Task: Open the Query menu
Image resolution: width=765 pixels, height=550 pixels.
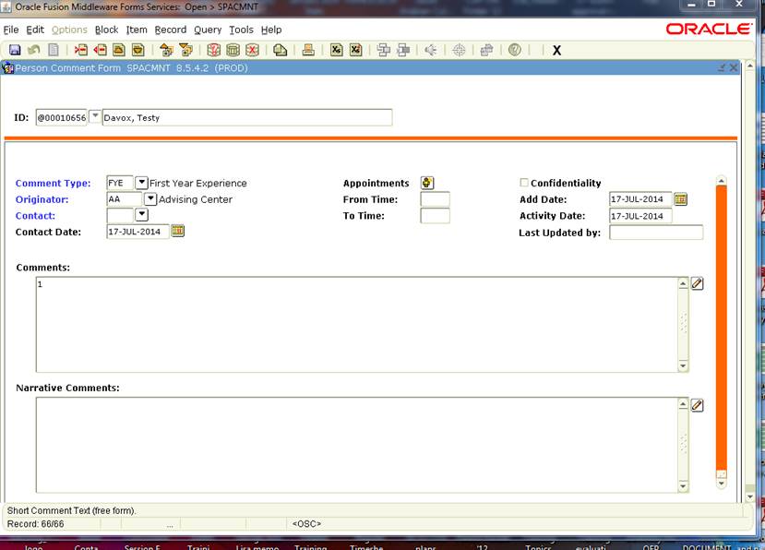Action: coord(207,30)
